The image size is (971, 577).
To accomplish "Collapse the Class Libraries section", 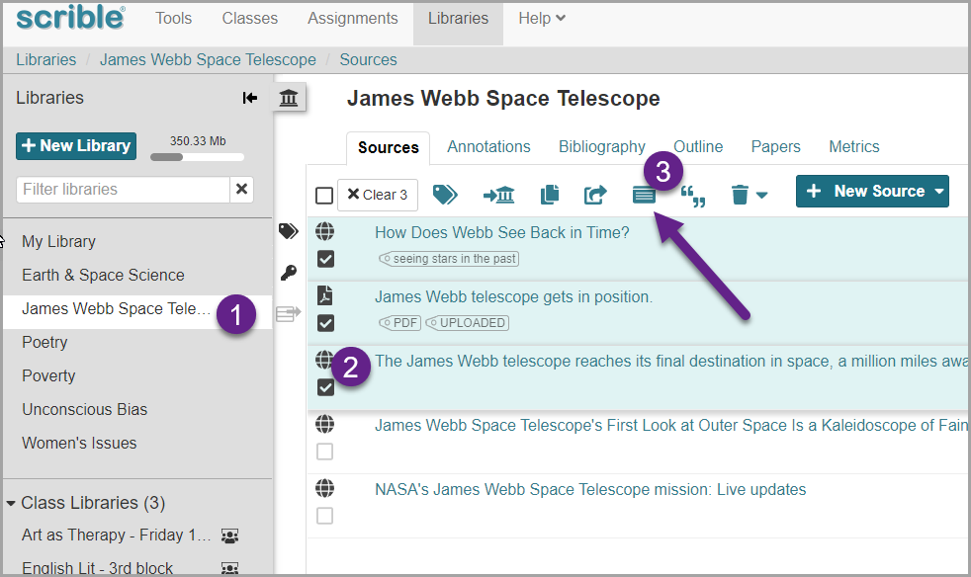I will pyautogui.click(x=11, y=503).
